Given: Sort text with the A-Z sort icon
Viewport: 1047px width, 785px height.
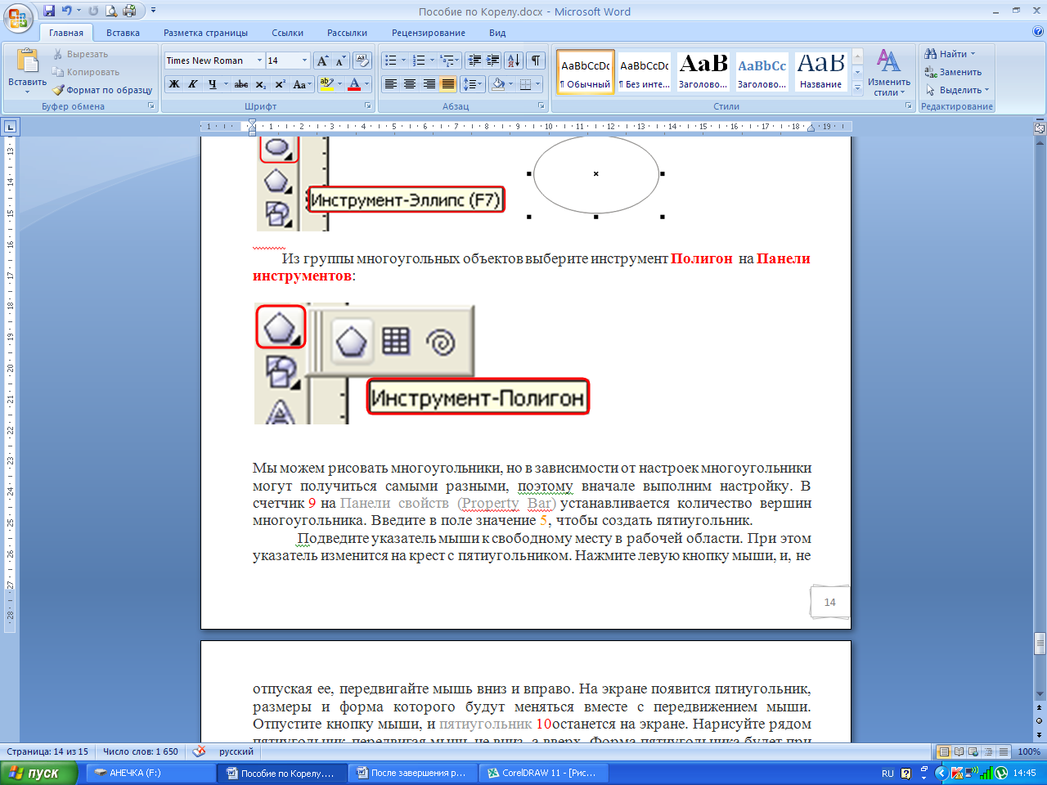Looking at the screenshot, I should [514, 61].
